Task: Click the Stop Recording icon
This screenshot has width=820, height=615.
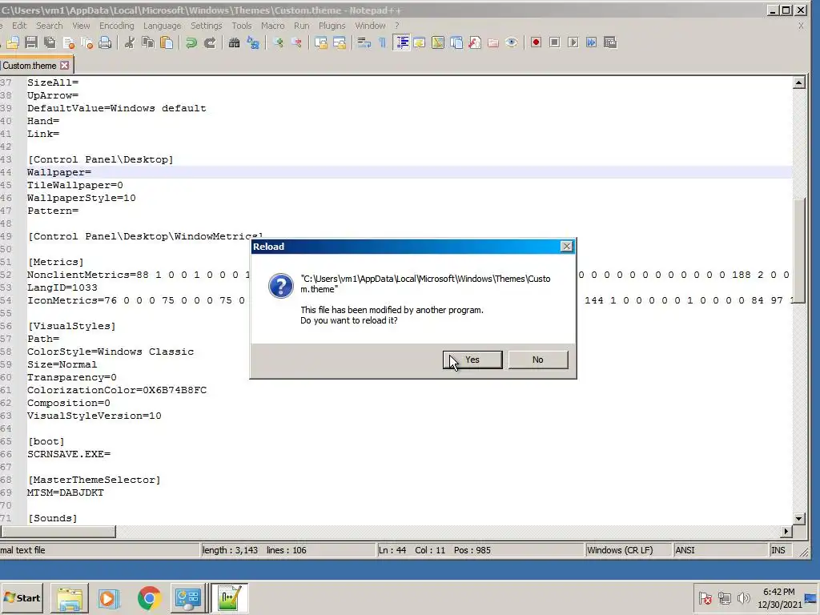Action: pyautogui.click(x=555, y=43)
